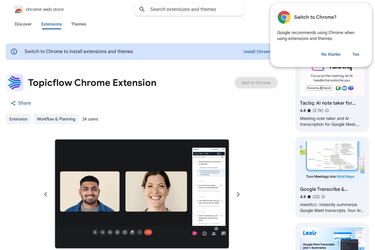
Task: Click the "24 users" text
Action: pyautogui.click(x=90, y=119)
